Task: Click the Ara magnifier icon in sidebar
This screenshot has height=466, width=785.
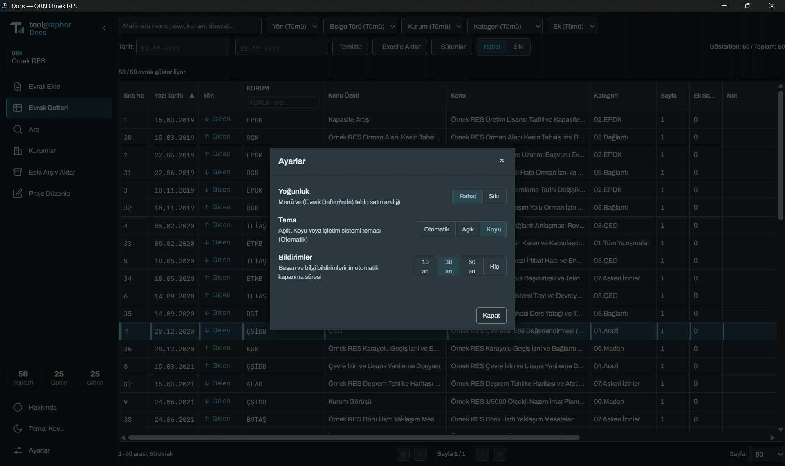Action: [18, 129]
